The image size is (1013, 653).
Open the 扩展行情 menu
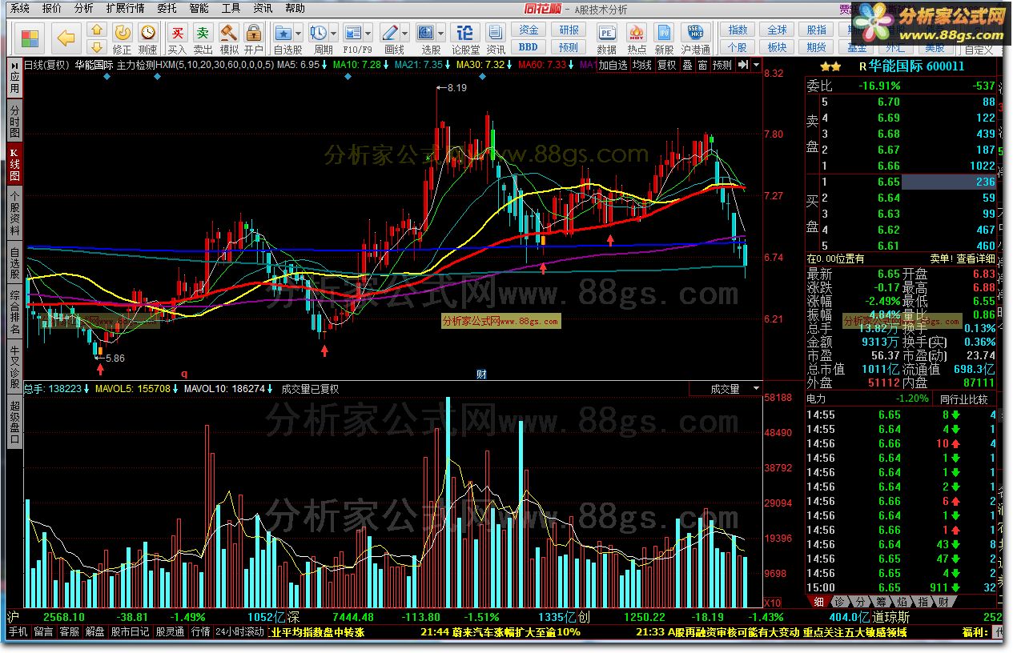(125, 9)
